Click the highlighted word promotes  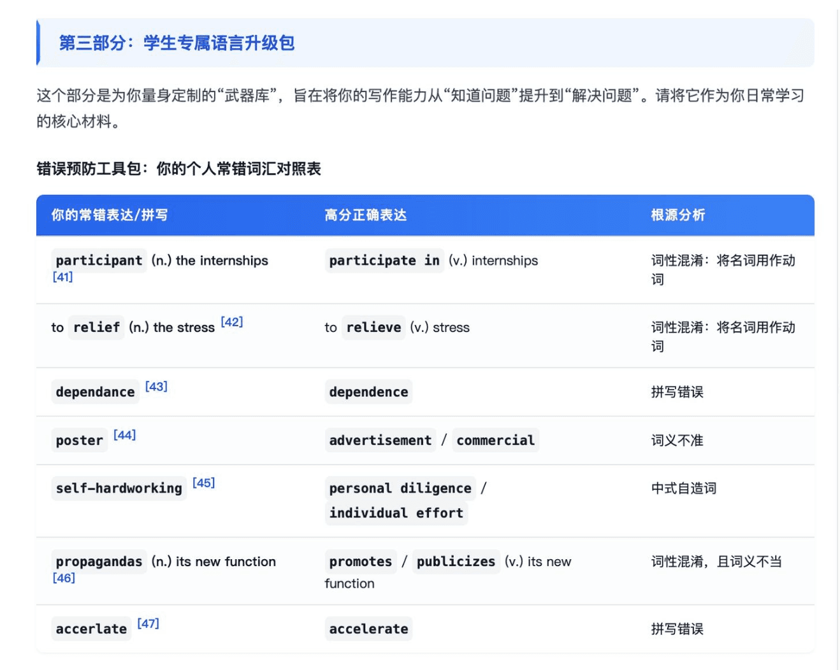[x=360, y=562]
